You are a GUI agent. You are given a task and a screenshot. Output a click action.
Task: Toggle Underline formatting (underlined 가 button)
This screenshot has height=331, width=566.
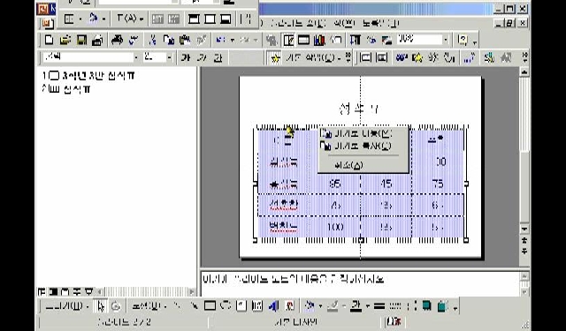tap(218, 57)
